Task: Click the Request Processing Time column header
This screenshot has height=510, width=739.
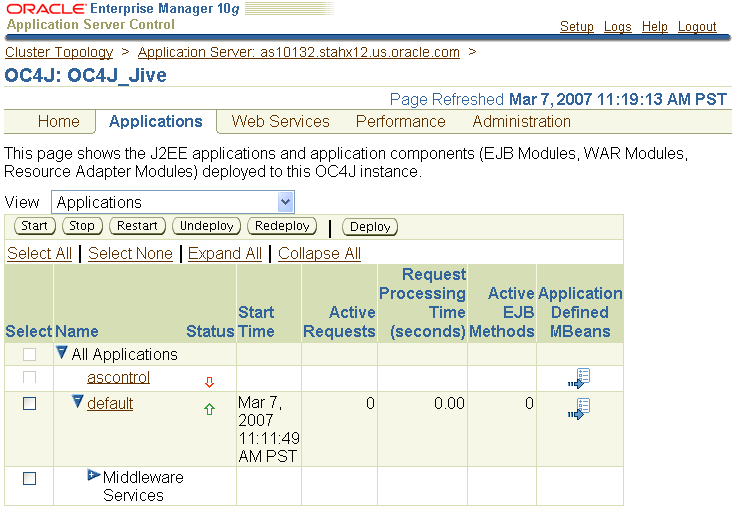Action: click(x=422, y=303)
